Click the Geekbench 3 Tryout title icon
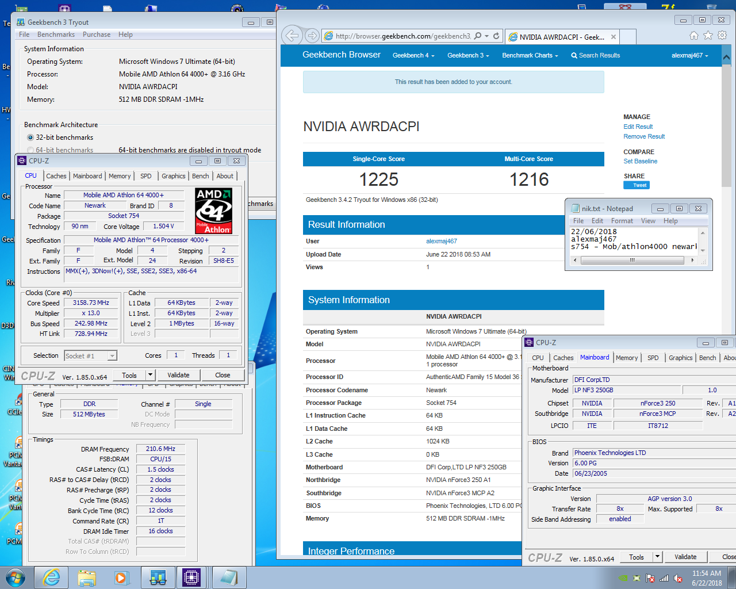736x589 pixels. coord(21,22)
